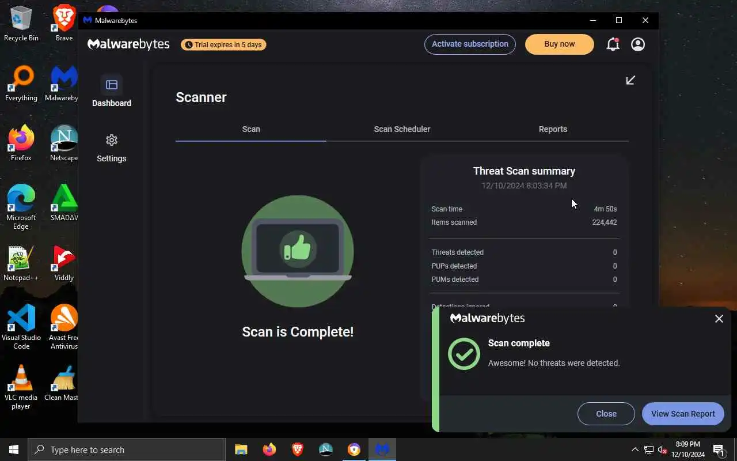
Task: Switch to the Scan Scheduler tab
Action: 402,129
